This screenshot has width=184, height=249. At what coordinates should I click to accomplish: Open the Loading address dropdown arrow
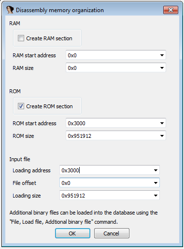coord(156,170)
